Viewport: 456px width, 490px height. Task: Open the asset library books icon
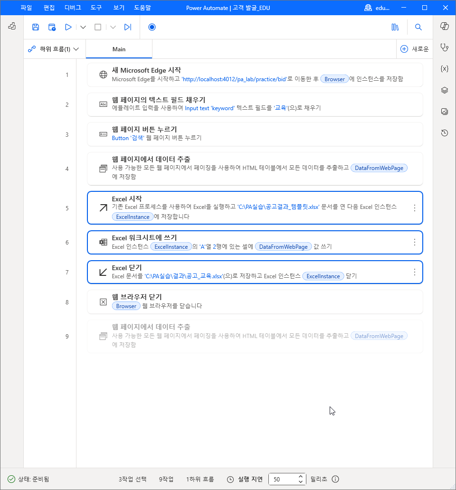pyautogui.click(x=395, y=27)
